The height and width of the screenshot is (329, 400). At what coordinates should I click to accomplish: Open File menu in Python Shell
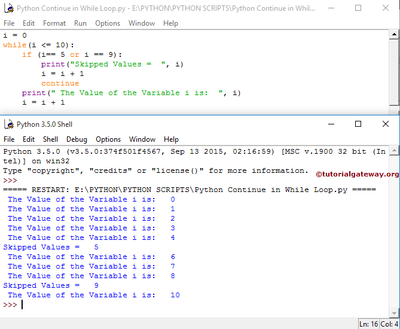coord(9,139)
